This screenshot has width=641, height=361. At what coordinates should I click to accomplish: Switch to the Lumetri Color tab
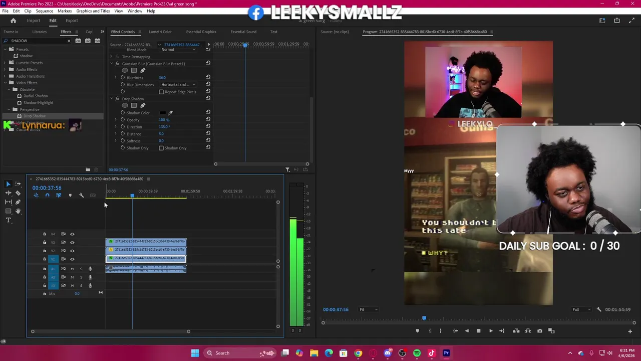[x=160, y=32]
